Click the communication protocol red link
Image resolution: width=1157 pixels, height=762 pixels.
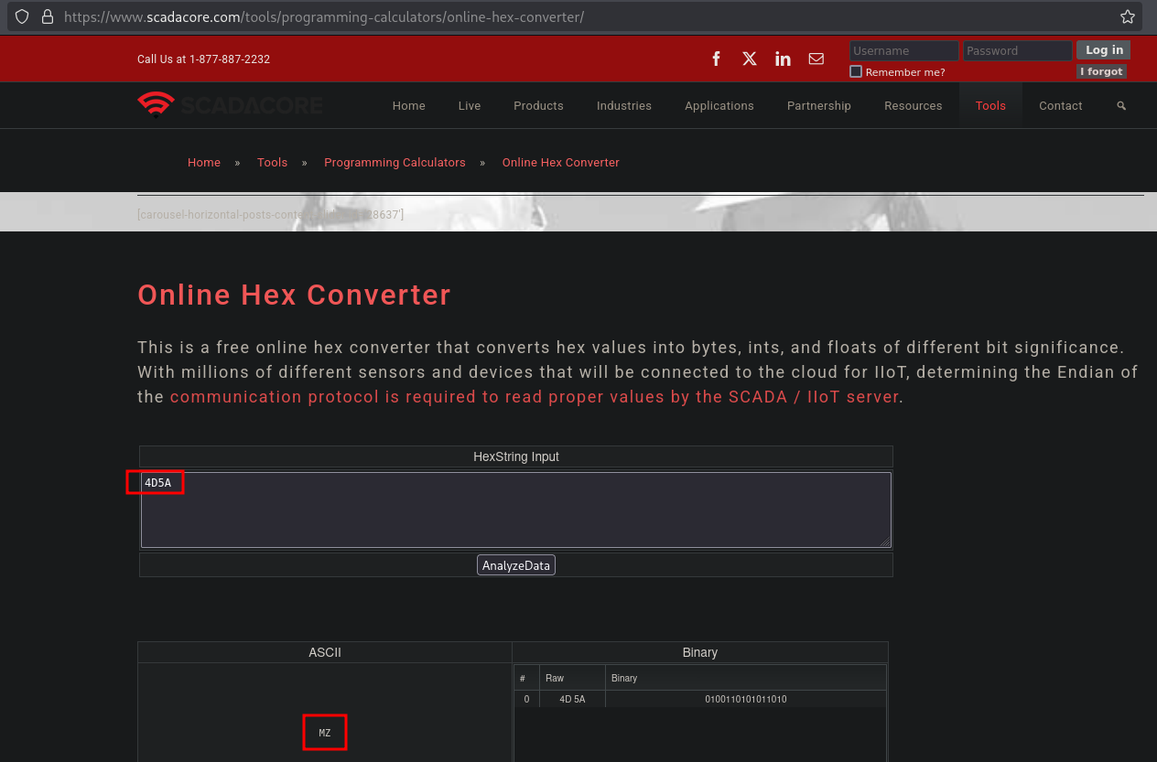point(534,397)
